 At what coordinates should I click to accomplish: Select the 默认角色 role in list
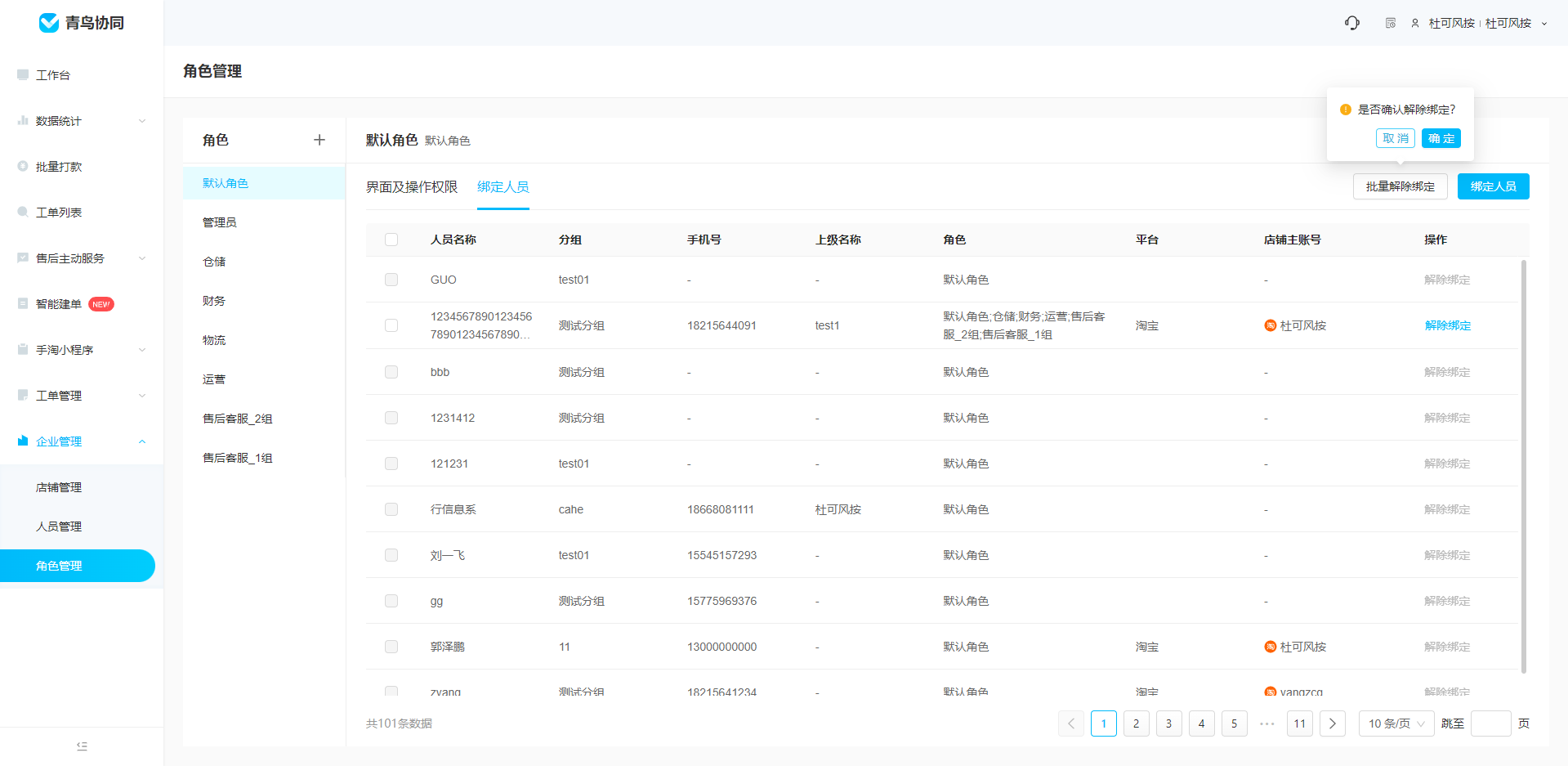(264, 183)
